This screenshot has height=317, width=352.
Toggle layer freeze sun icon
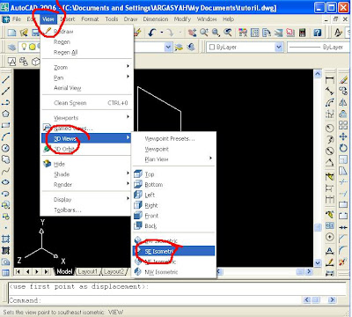33,47
